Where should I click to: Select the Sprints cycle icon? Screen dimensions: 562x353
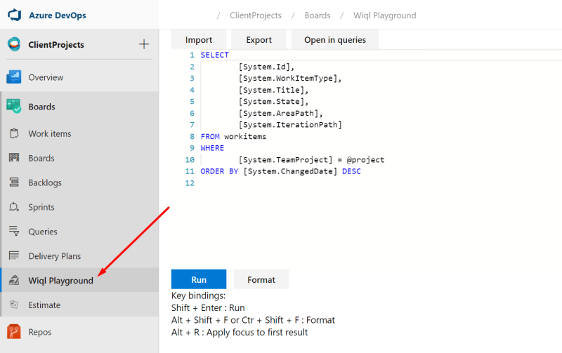pyautogui.click(x=14, y=206)
